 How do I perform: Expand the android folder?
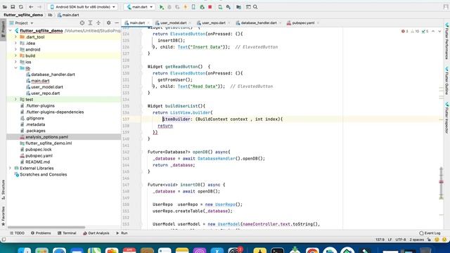[15, 49]
